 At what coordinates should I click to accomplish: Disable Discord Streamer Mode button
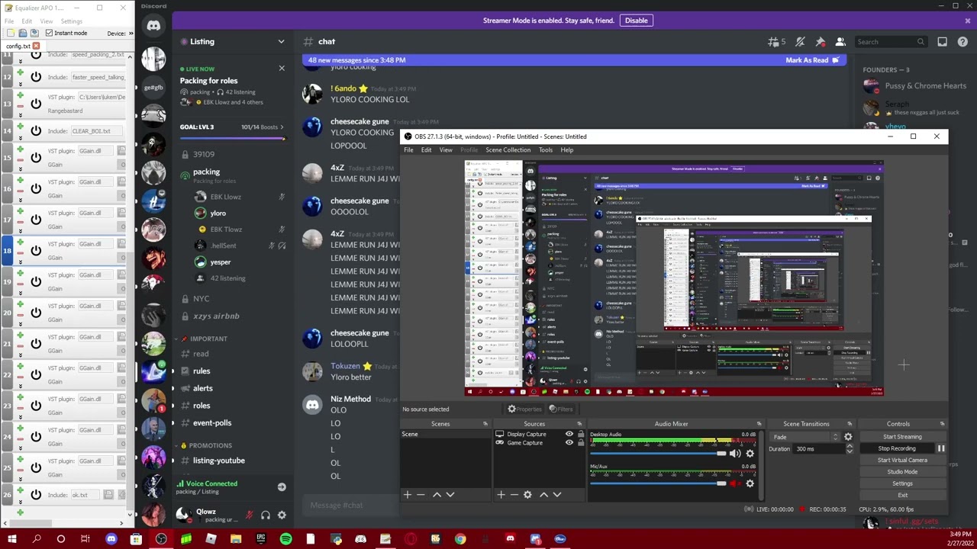tap(637, 21)
